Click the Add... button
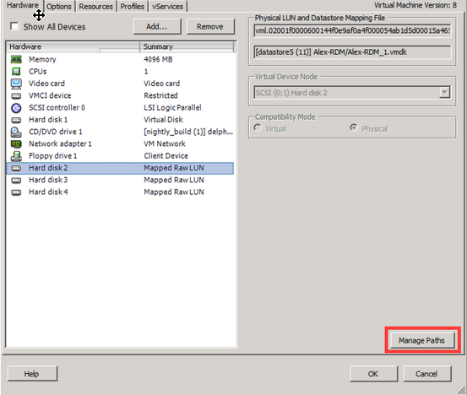 (157, 26)
